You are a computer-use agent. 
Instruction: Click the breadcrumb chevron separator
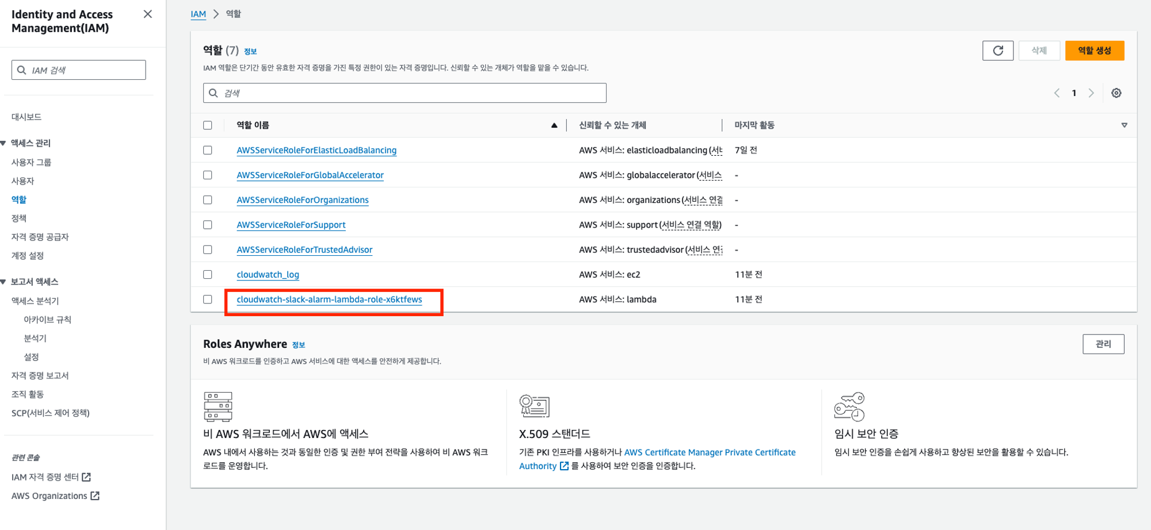point(216,14)
